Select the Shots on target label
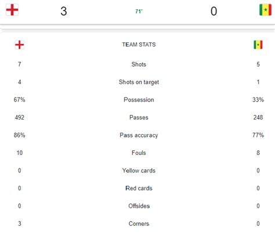The image size is (275, 235). coord(139,82)
